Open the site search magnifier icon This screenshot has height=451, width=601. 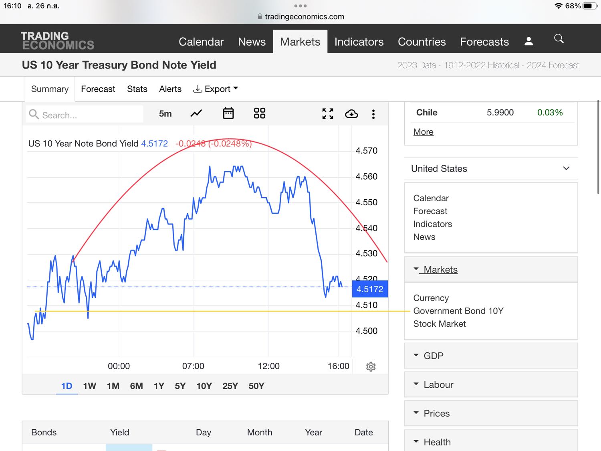[x=559, y=39]
